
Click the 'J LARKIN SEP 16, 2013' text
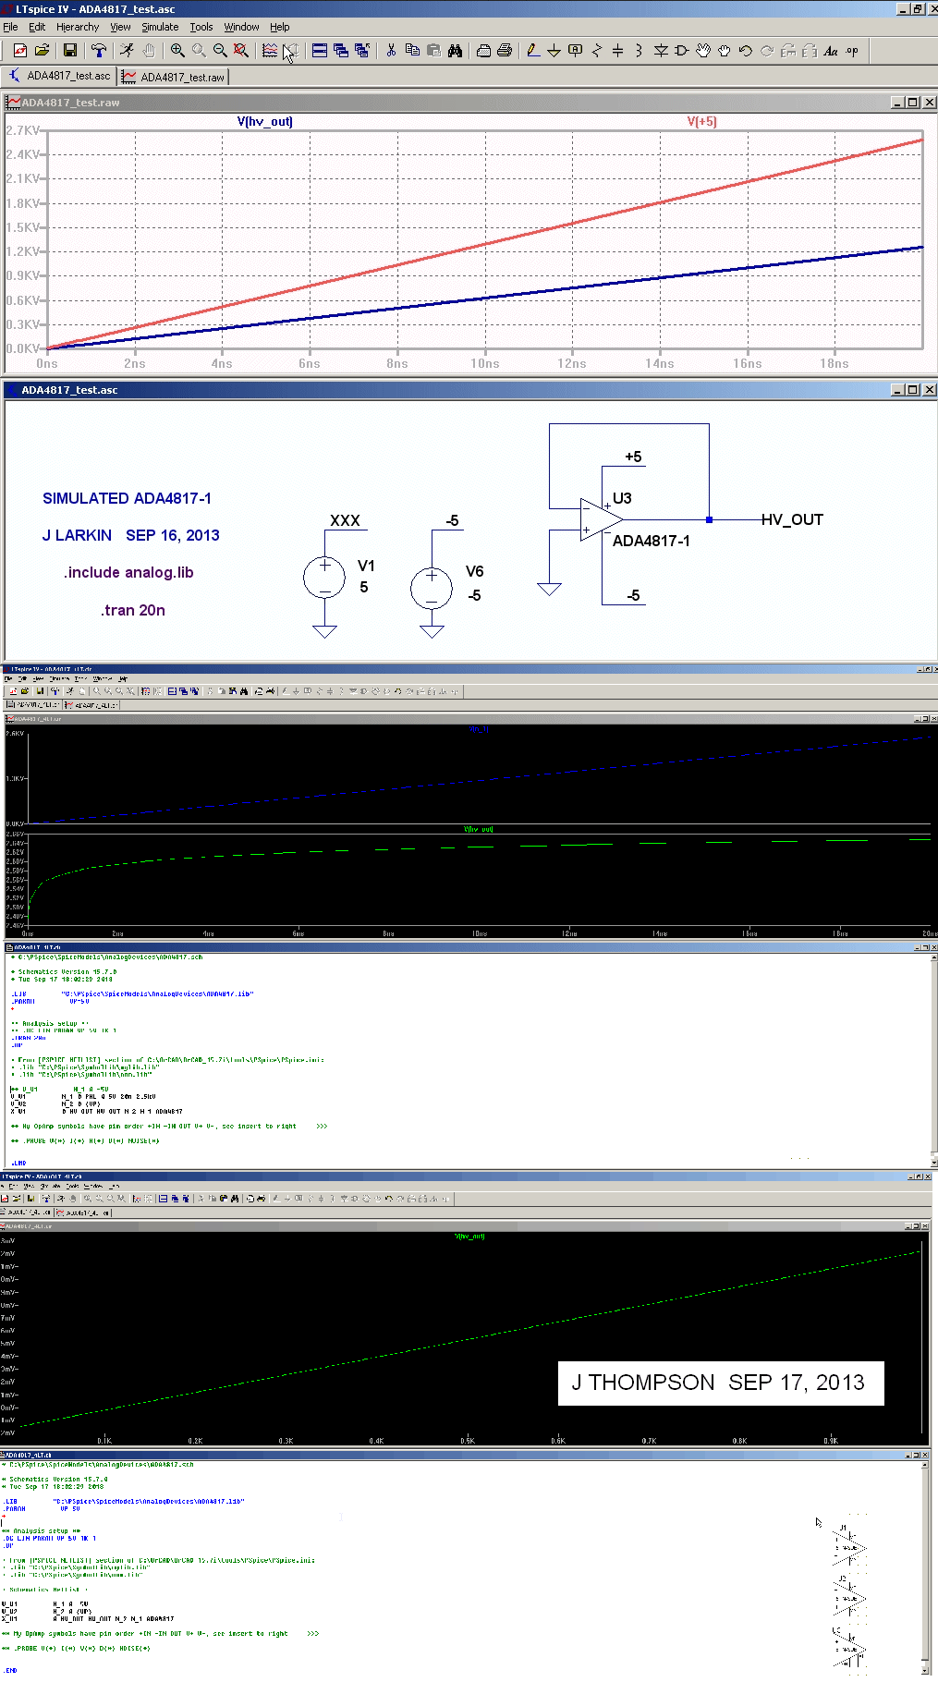click(130, 535)
